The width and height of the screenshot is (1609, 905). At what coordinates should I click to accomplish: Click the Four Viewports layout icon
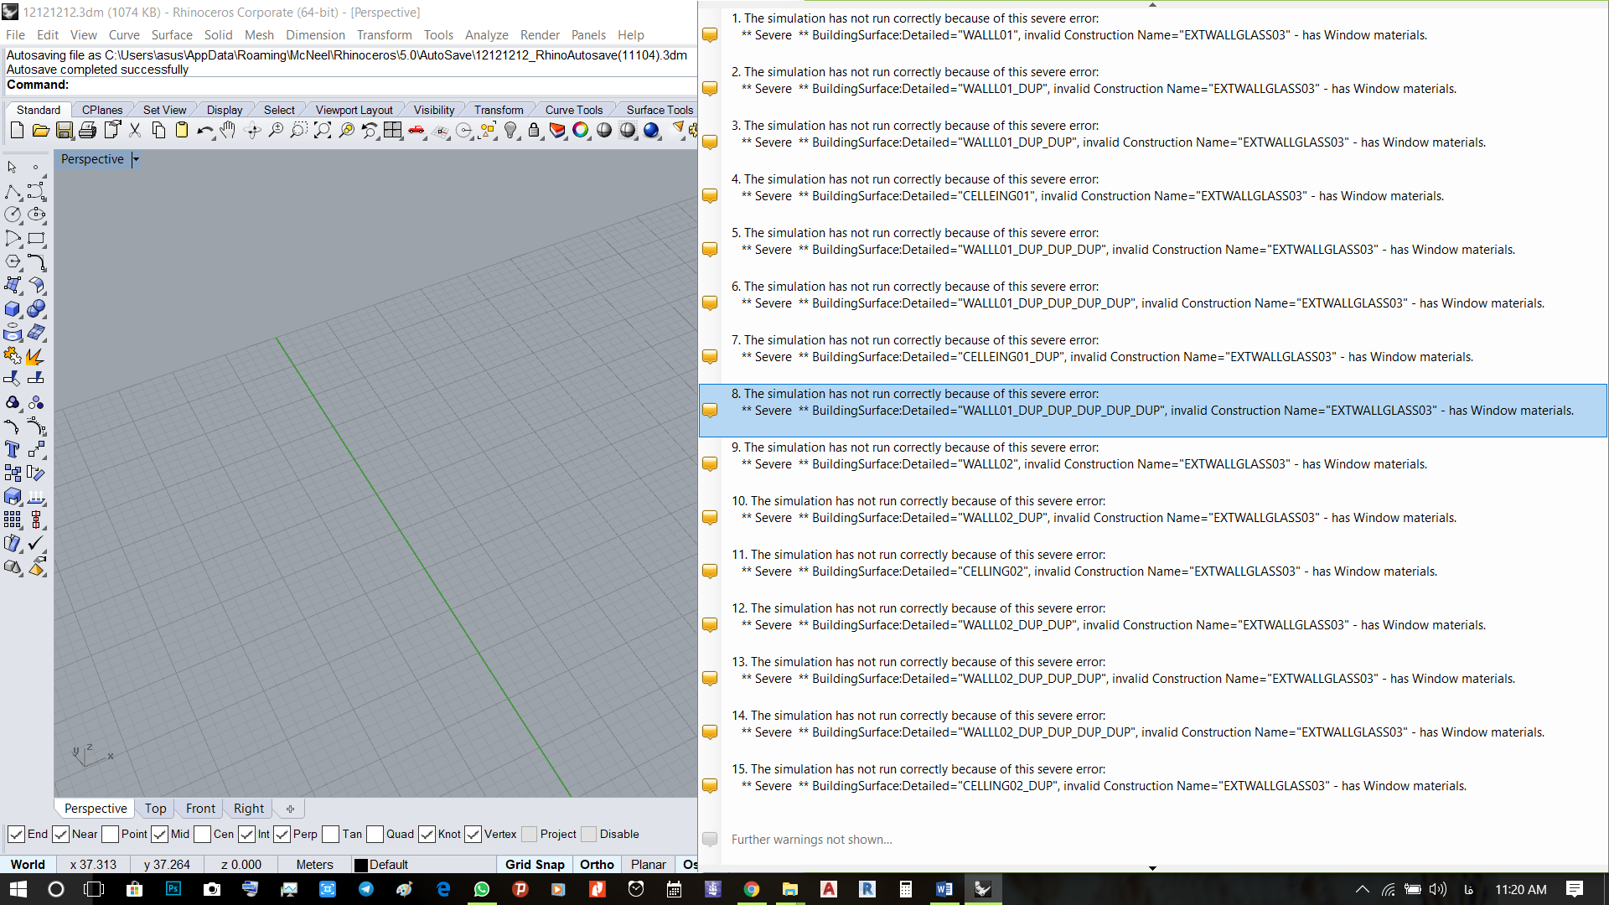point(393,130)
